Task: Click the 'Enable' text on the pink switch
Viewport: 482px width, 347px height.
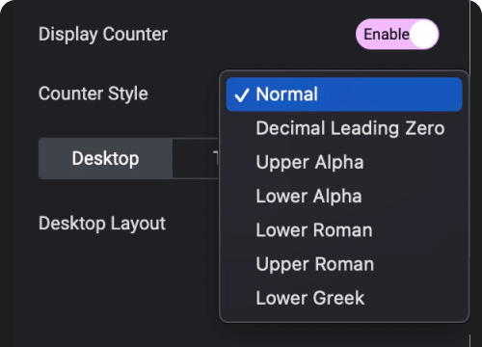Action: pyautogui.click(x=387, y=34)
